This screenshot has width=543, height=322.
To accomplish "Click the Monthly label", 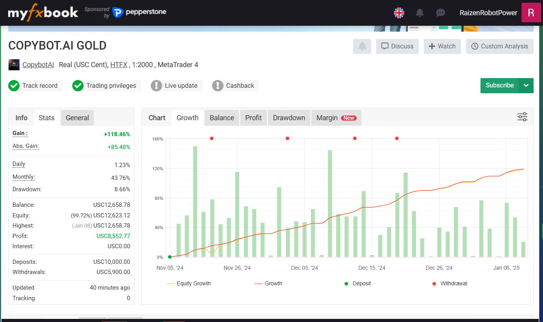I will coord(23,177).
